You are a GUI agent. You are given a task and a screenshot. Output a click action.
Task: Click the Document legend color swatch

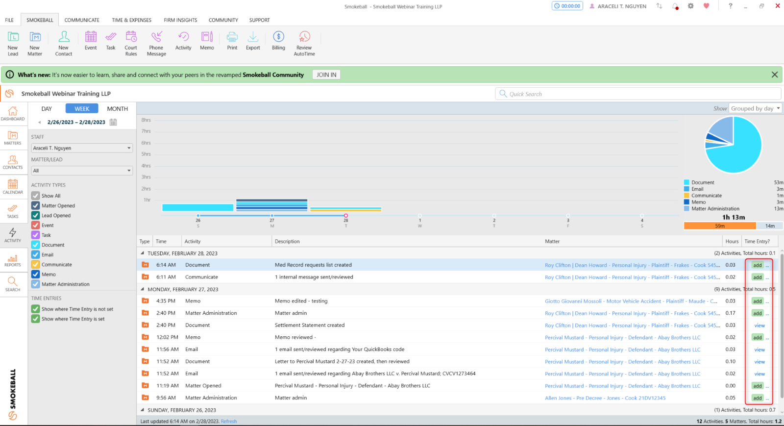pos(686,182)
